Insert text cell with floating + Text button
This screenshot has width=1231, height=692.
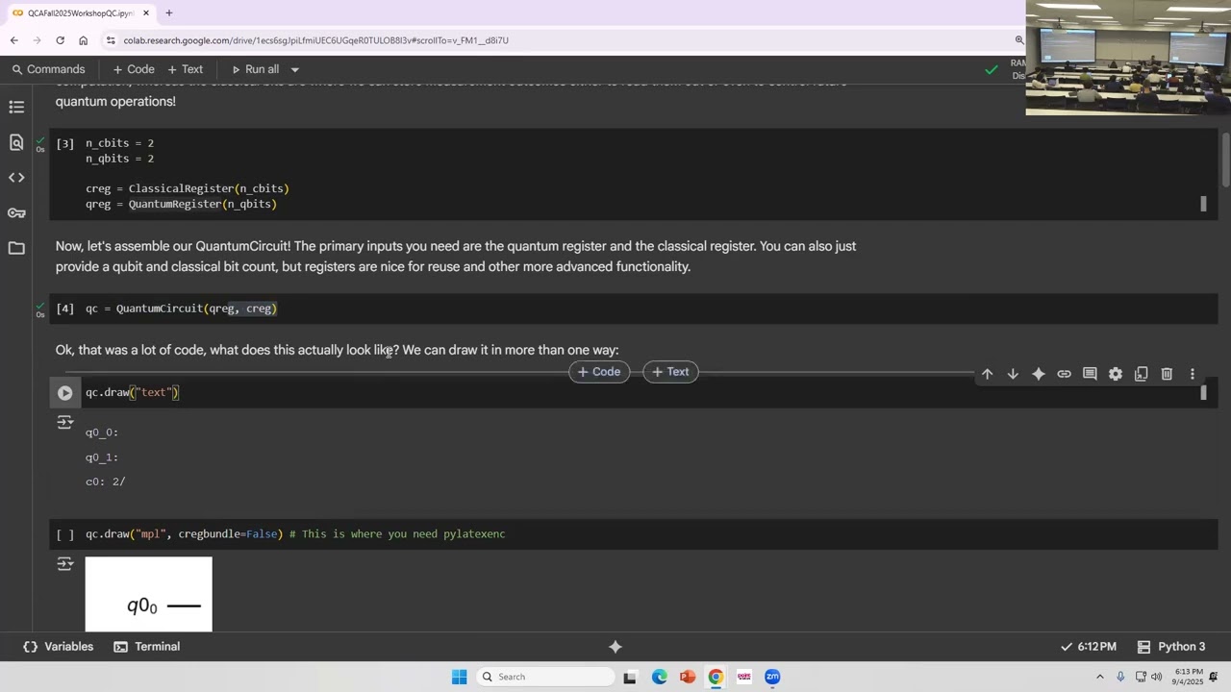(x=670, y=372)
